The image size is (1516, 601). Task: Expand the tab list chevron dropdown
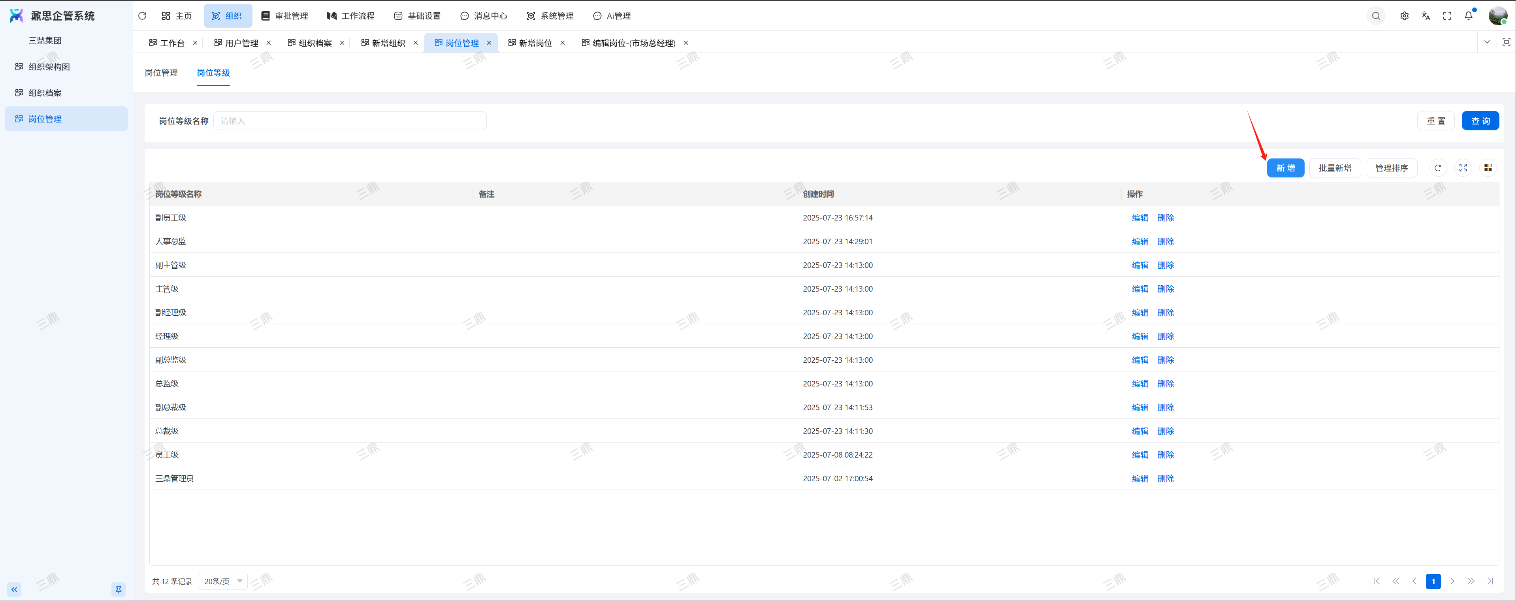pyautogui.click(x=1487, y=42)
